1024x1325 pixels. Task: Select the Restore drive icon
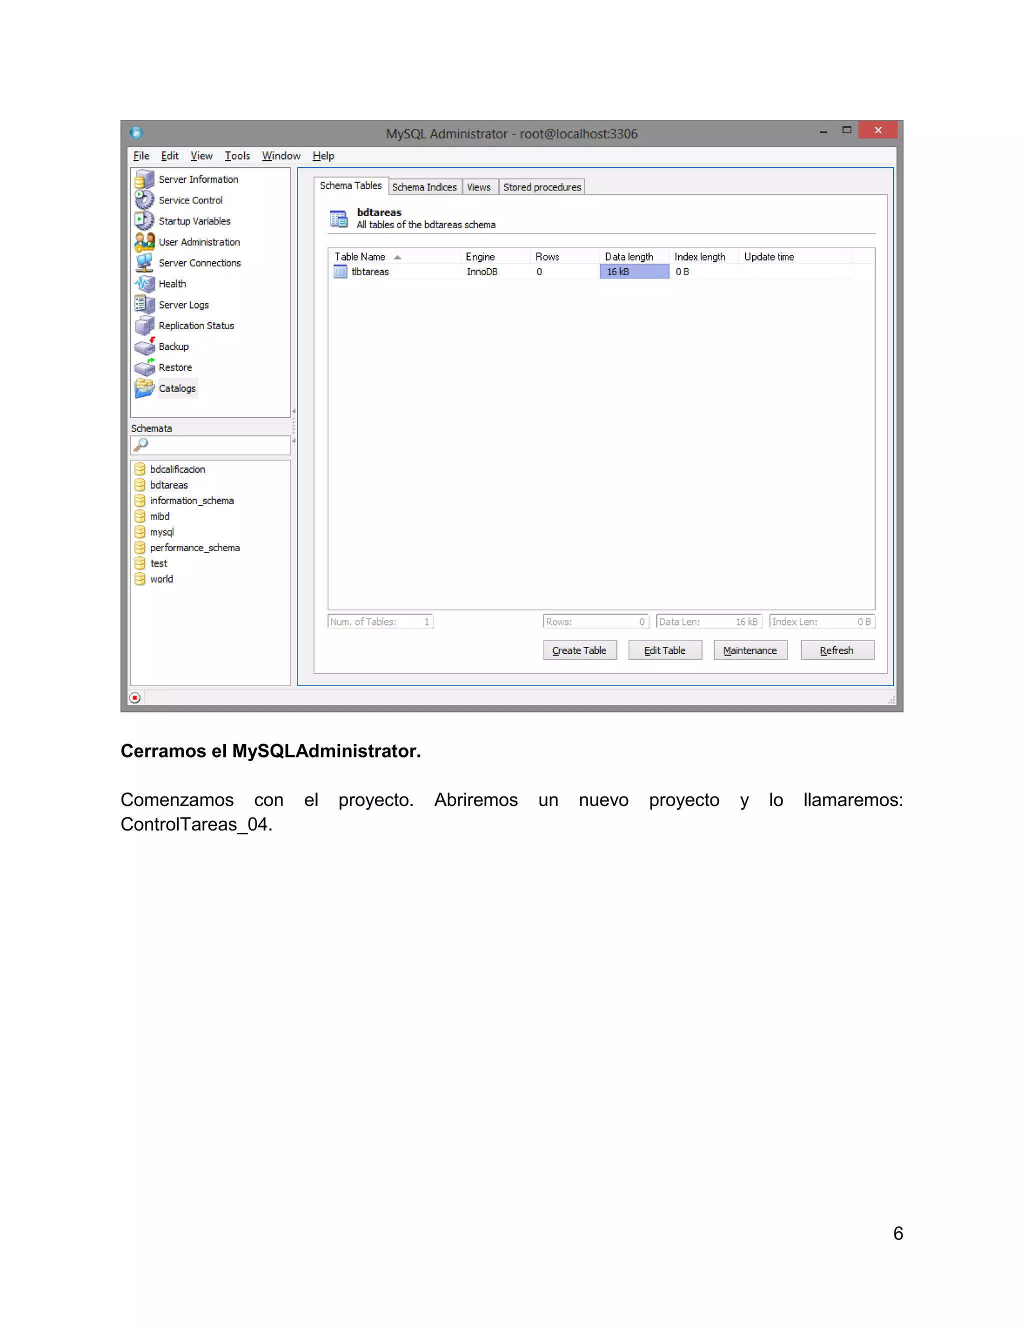coord(144,367)
